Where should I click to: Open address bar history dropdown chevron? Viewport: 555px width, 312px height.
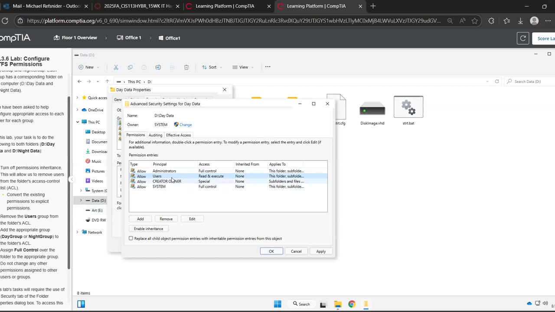(487, 81)
